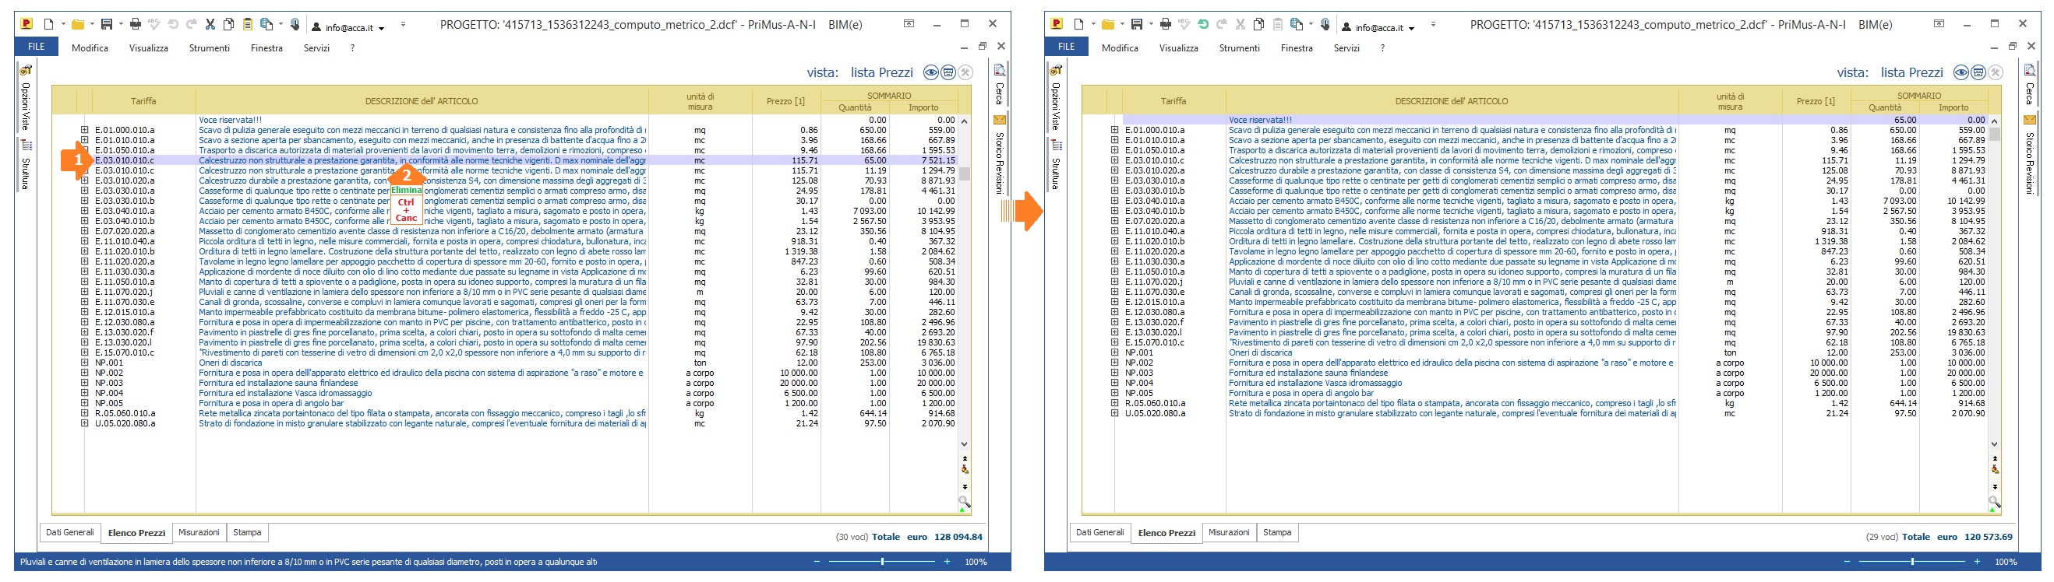Click magnifier search icon in left window list
This screenshot has height=582, width=2054.
tap(964, 502)
